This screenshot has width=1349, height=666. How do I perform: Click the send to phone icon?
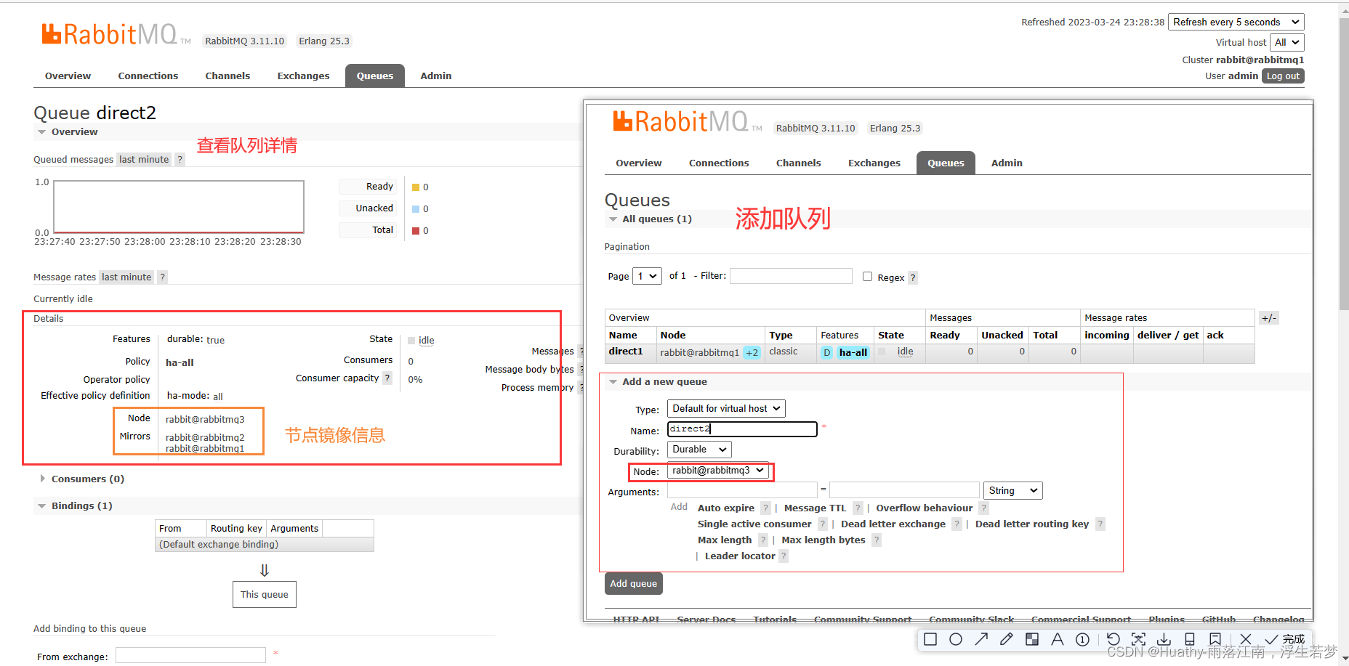[x=1190, y=639]
